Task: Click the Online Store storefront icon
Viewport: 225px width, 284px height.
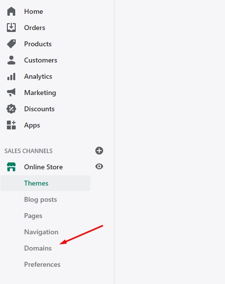Action: coord(11,167)
